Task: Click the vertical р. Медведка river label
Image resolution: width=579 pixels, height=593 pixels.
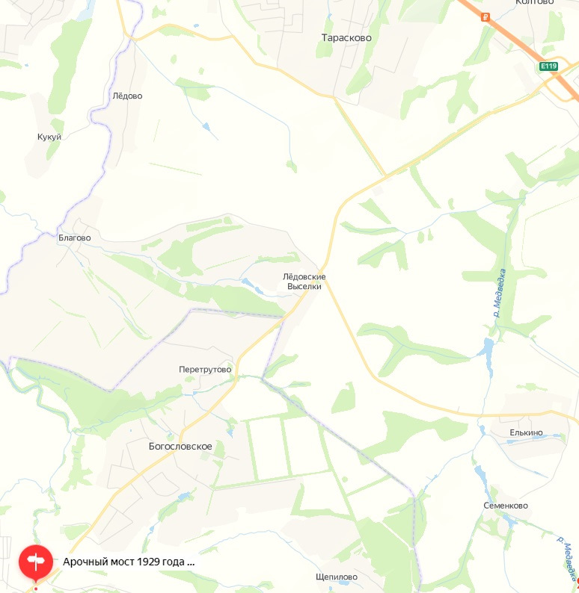Action: [500, 293]
